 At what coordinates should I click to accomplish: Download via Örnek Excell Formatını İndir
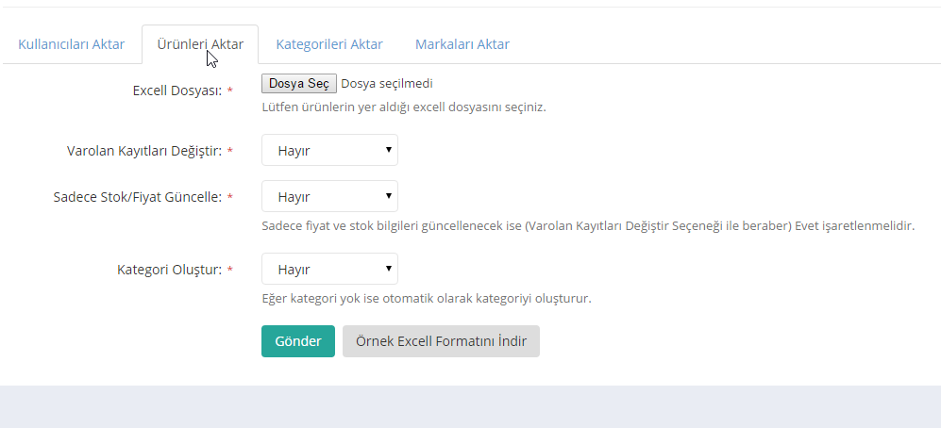point(441,341)
